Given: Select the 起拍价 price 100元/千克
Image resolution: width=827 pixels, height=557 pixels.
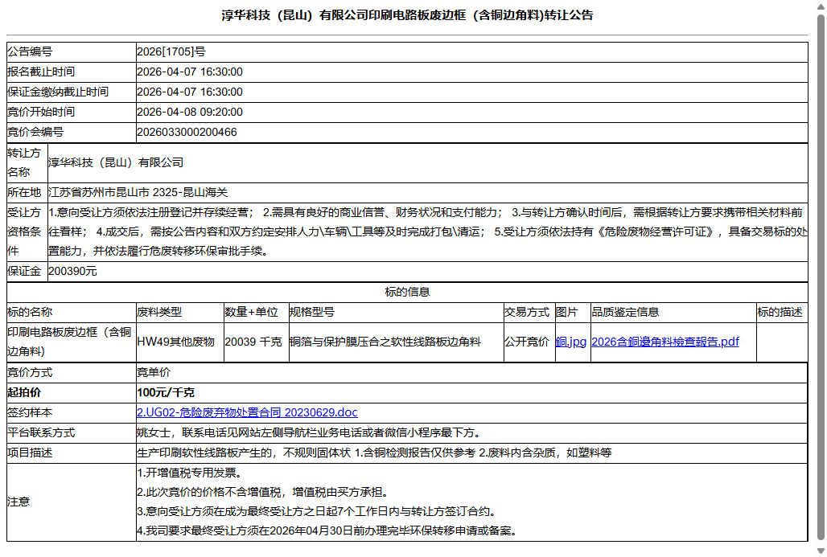Looking at the screenshot, I should (162, 391).
